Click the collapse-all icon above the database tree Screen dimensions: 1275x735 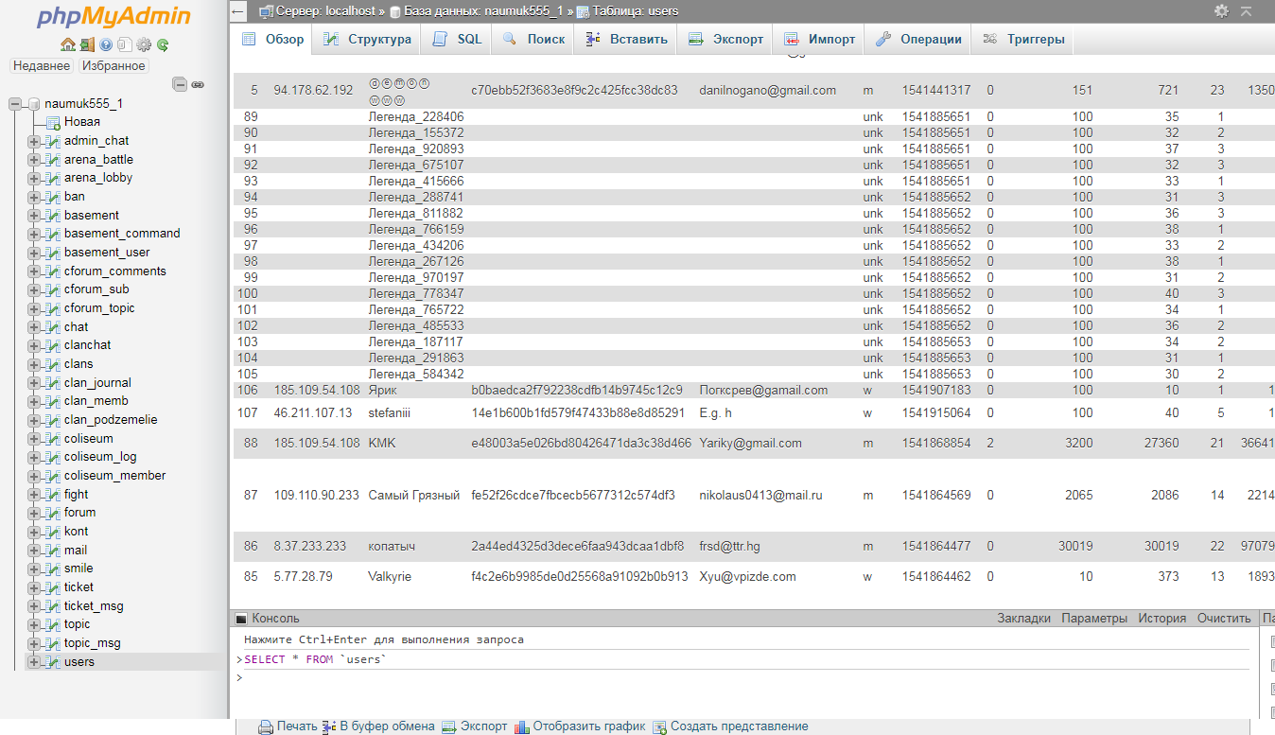[180, 84]
